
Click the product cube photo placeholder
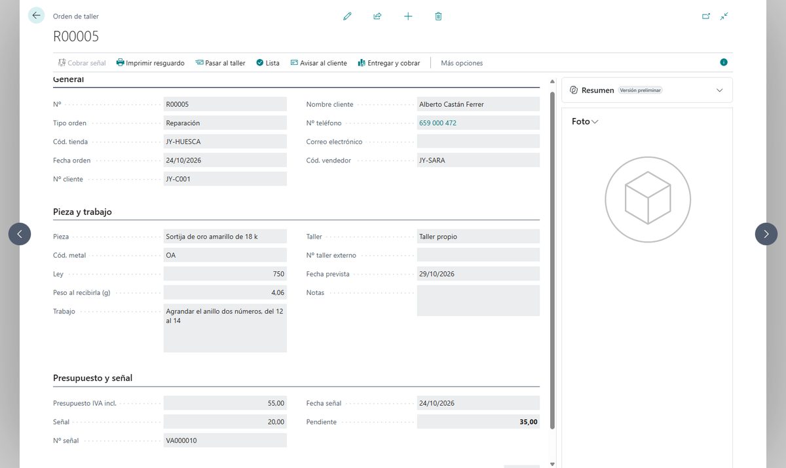pos(647,199)
